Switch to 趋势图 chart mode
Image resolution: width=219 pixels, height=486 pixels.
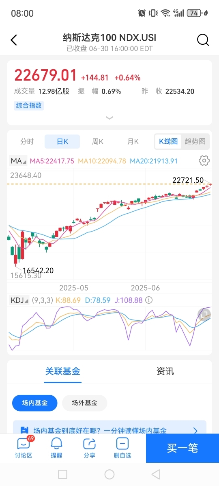tap(195, 142)
